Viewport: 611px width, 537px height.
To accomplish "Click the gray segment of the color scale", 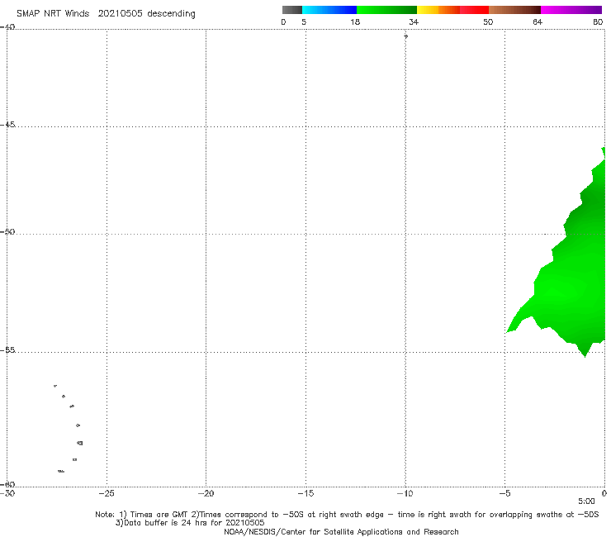I will (291, 10).
